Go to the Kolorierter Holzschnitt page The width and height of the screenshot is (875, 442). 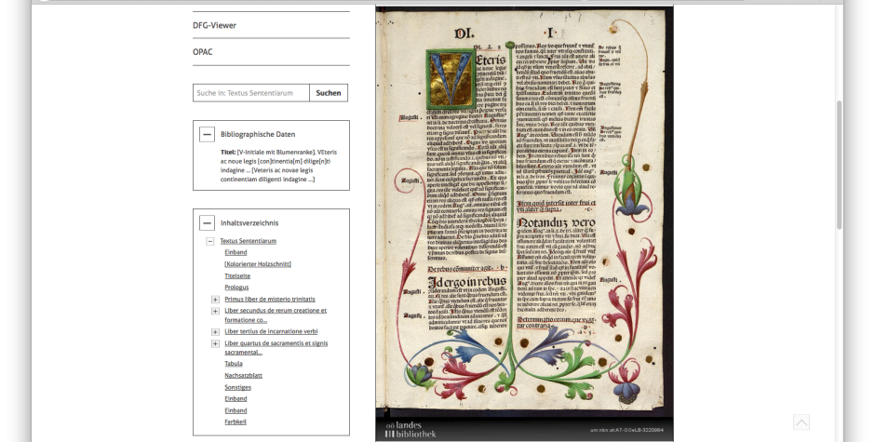pos(258,264)
